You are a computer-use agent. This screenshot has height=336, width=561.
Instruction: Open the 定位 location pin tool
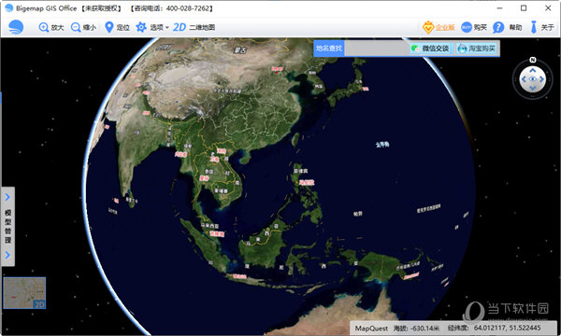pyautogui.click(x=117, y=27)
